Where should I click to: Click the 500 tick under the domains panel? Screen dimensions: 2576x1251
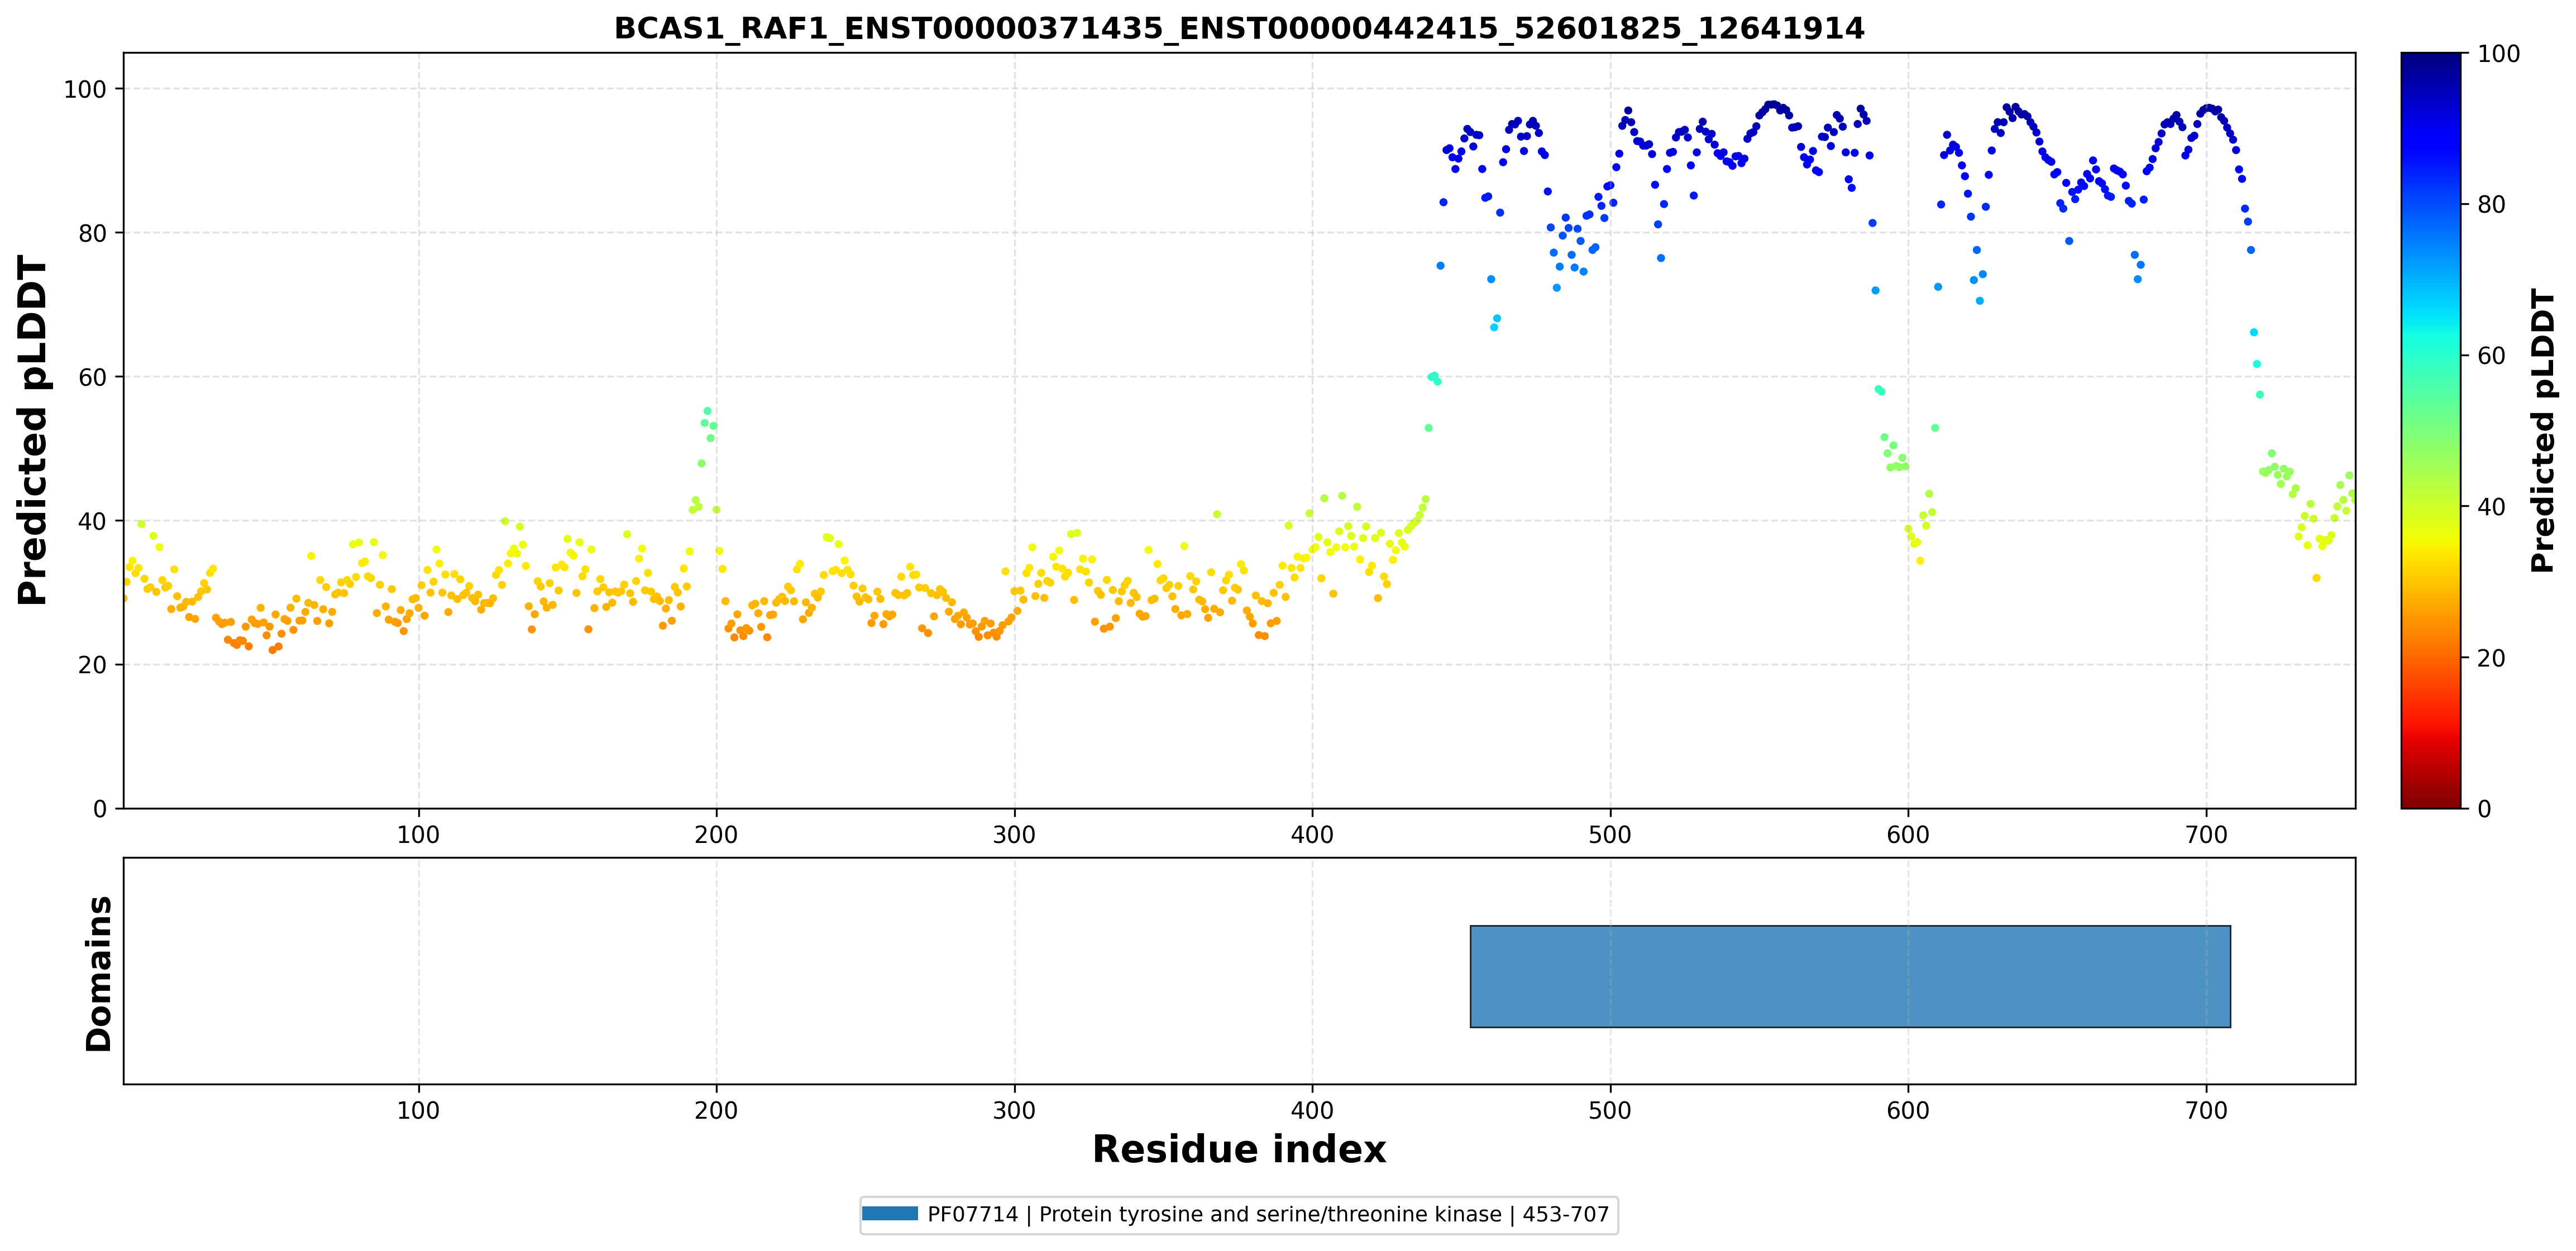point(1610,1110)
